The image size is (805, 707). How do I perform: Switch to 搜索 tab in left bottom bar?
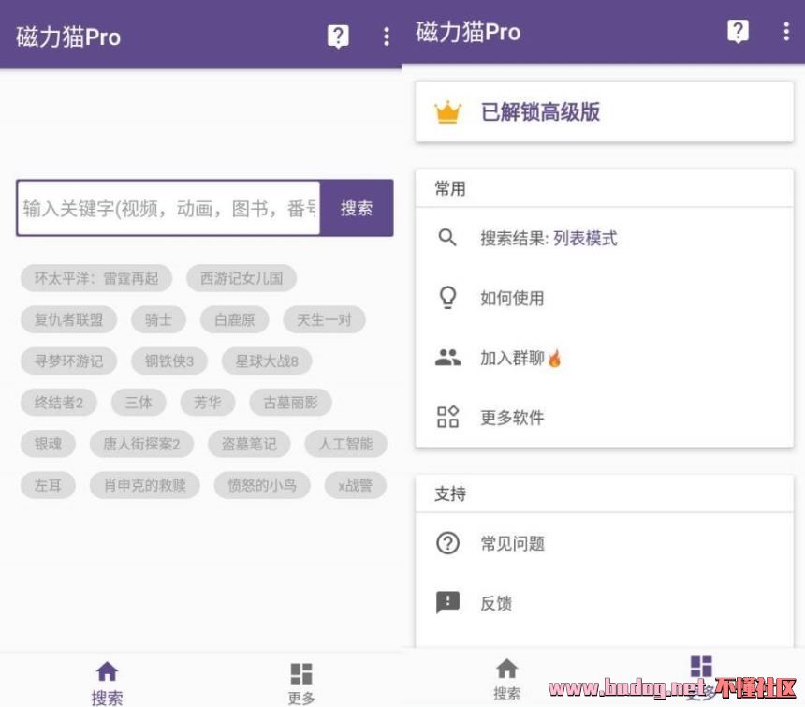107,682
